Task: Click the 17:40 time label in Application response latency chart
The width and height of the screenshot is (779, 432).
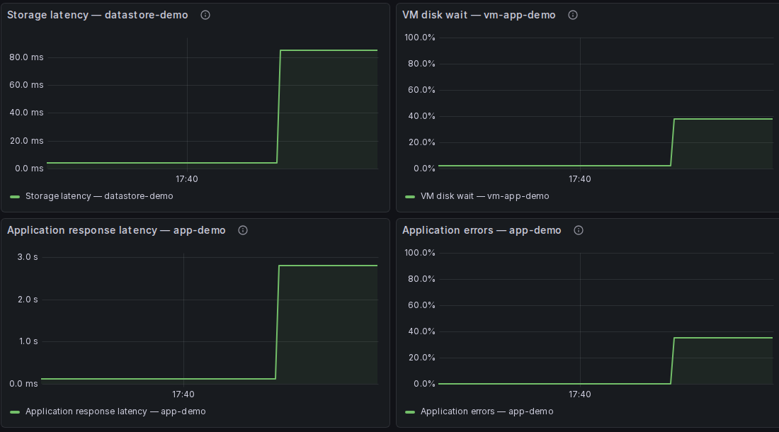Action: (x=183, y=394)
